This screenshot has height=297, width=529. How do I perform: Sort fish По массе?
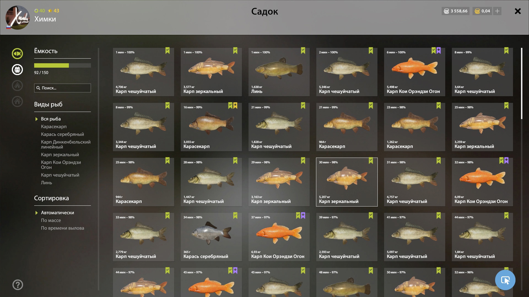click(x=51, y=220)
